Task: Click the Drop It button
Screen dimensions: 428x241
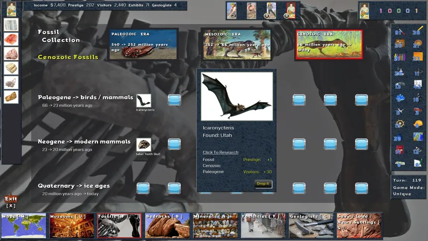Action: [263, 184]
